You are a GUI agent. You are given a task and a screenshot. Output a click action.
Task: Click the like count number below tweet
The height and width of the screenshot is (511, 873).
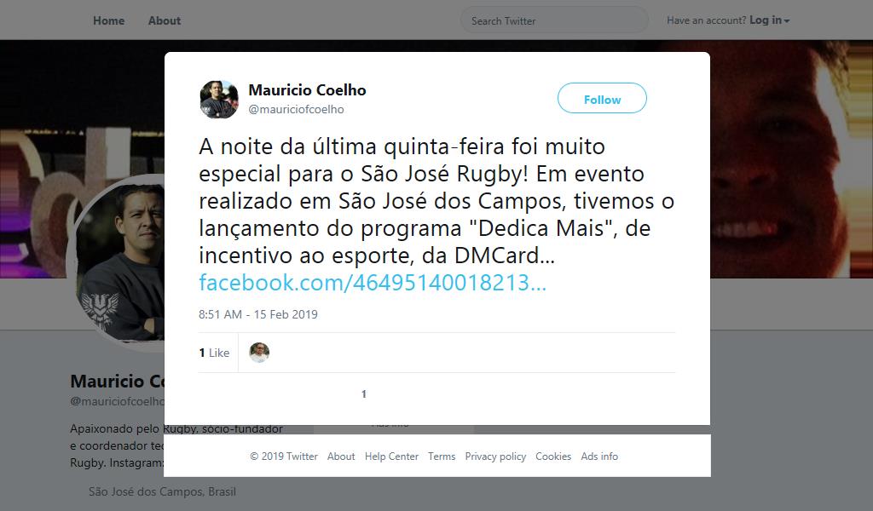click(363, 394)
